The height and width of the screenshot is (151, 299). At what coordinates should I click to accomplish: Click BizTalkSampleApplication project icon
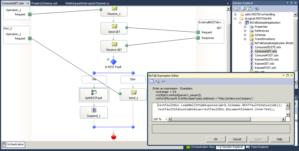247,23
